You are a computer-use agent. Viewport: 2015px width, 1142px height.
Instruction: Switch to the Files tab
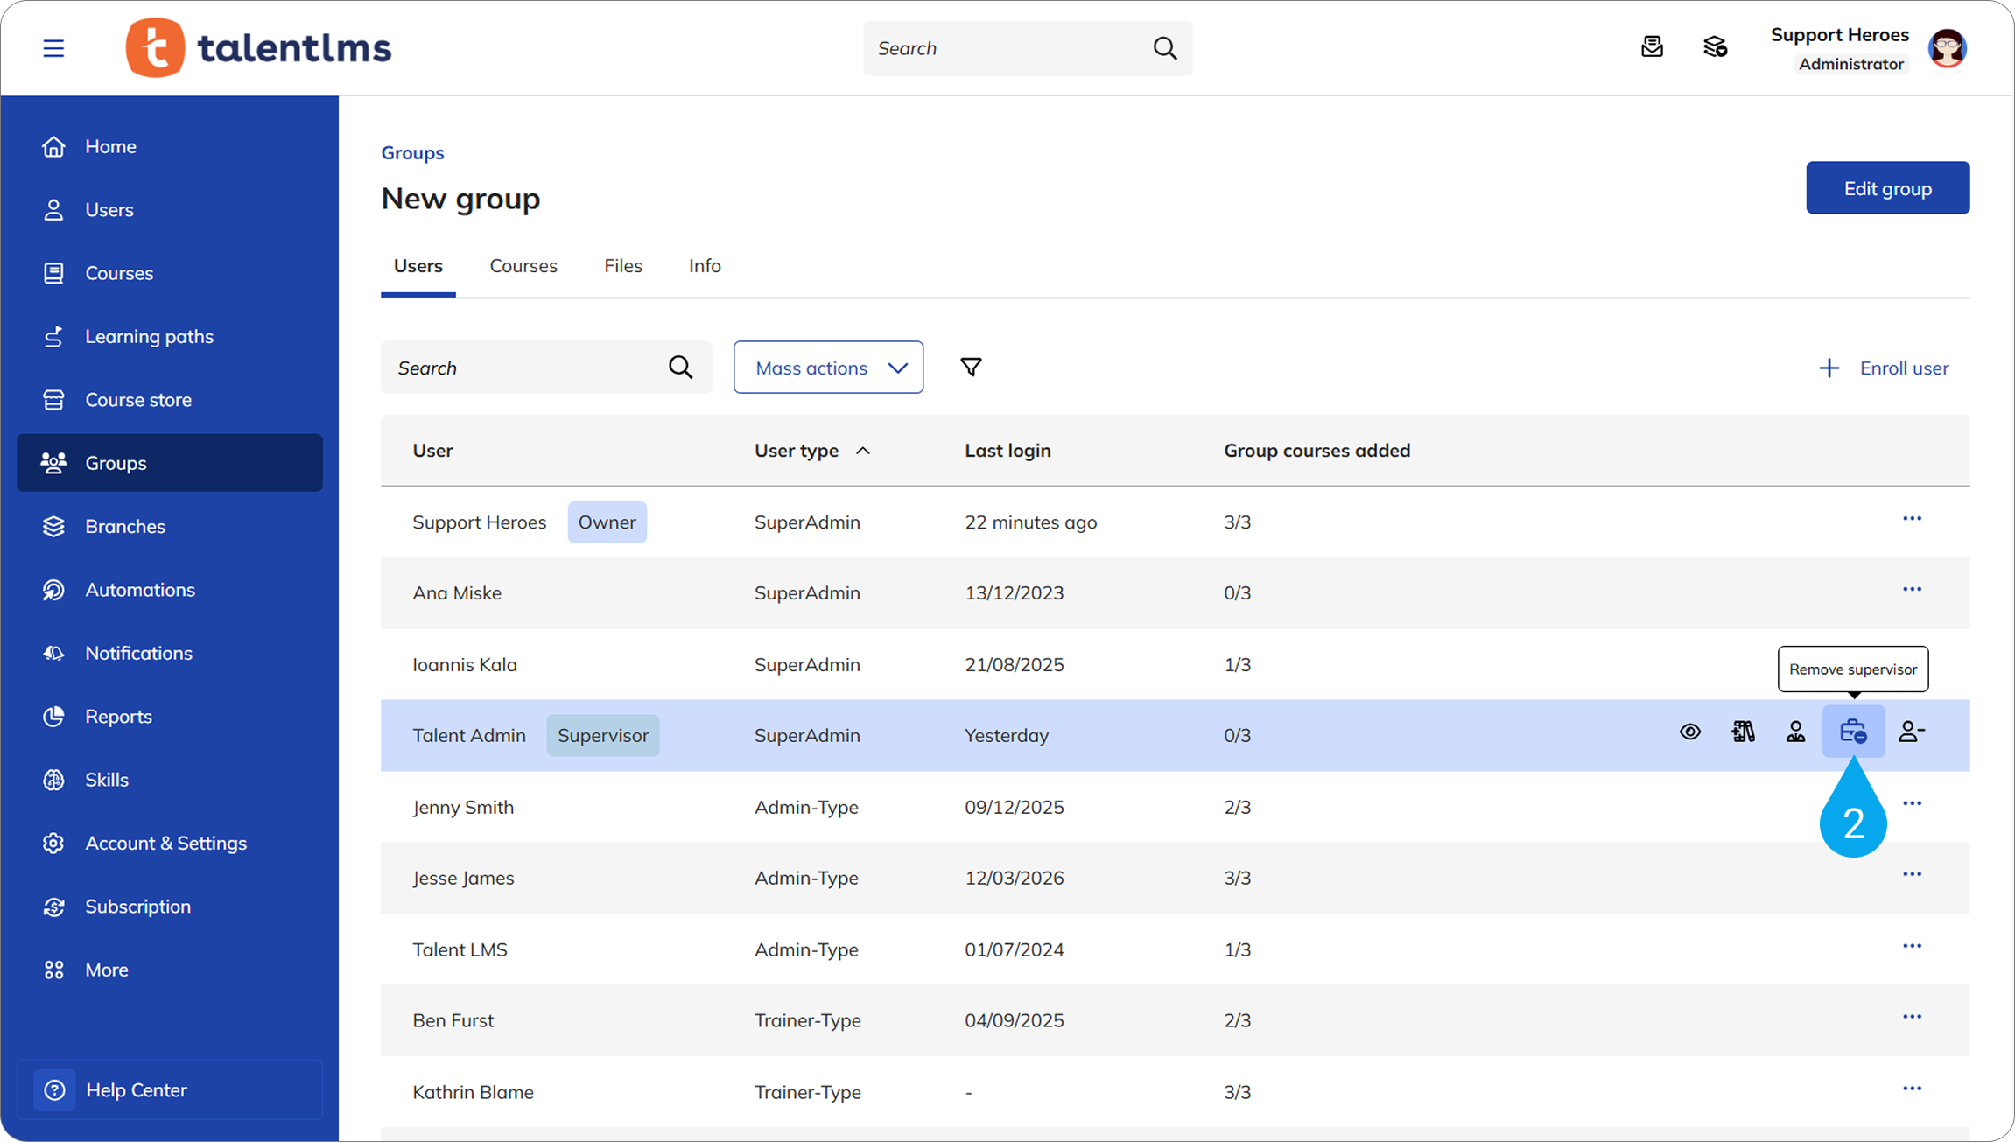click(x=623, y=266)
